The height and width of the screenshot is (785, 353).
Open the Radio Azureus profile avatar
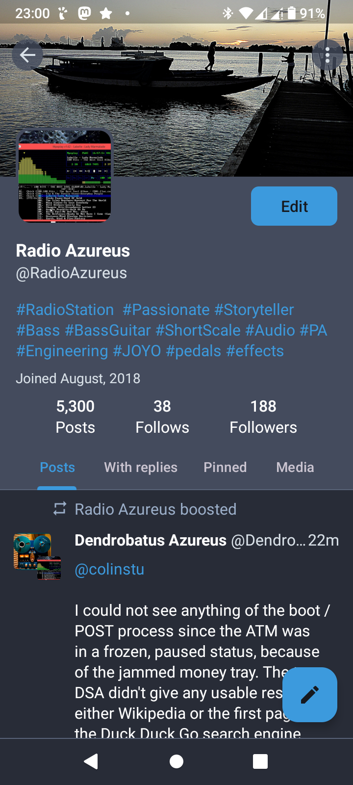coord(64,176)
